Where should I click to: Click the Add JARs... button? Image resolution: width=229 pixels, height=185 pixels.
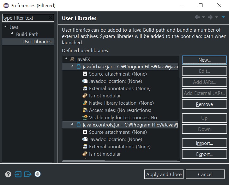pyautogui.click(x=204, y=82)
